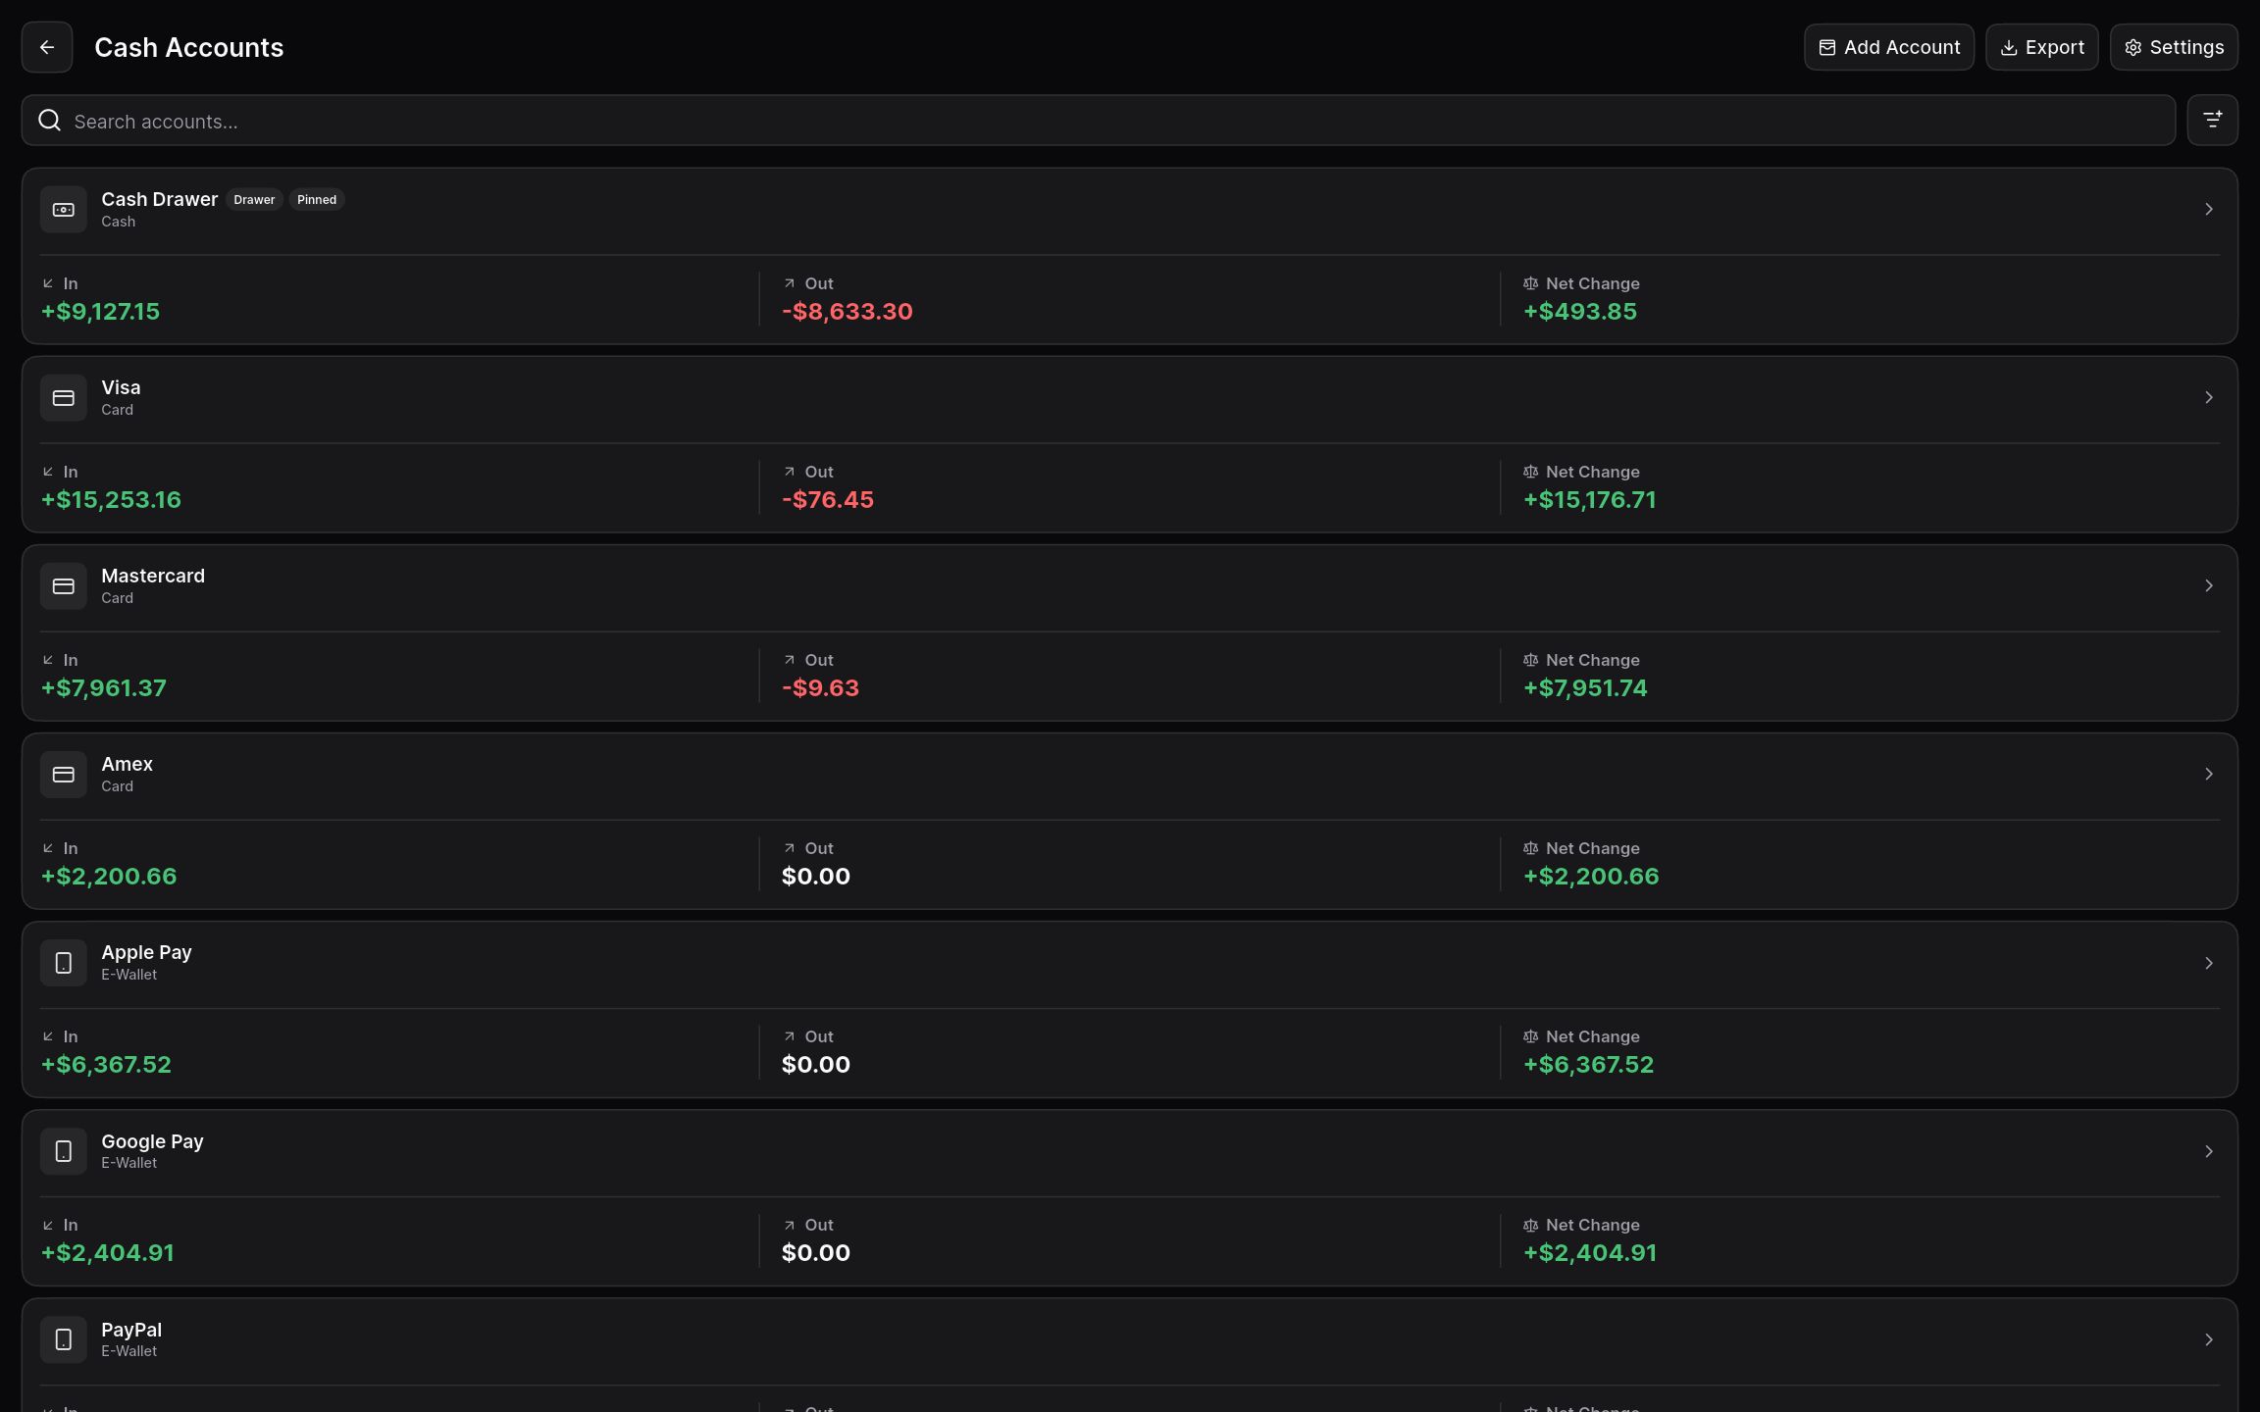The image size is (2260, 1412).
Task: Click the +$15,176.71 Net Change amount
Action: click(x=1589, y=500)
